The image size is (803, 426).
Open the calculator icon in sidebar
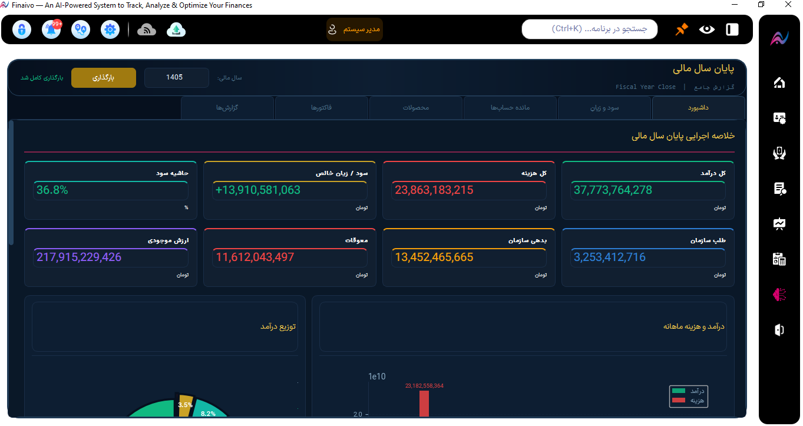pos(779,259)
